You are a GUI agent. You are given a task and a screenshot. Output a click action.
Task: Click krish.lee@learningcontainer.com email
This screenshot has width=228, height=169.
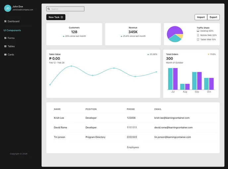click(x=172, y=118)
